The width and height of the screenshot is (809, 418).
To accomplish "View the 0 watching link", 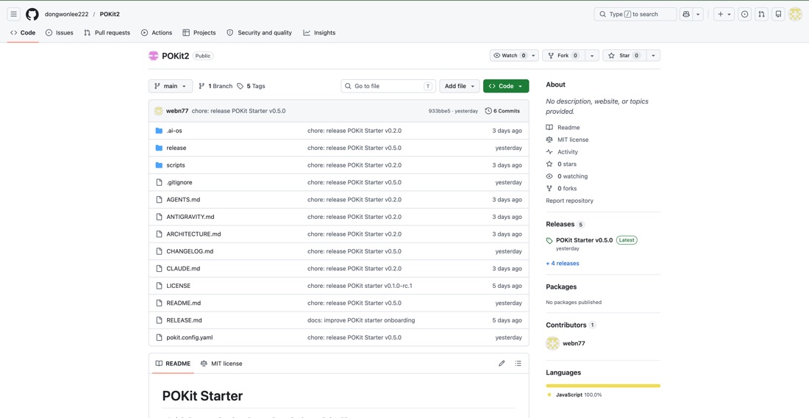I will pyautogui.click(x=566, y=176).
